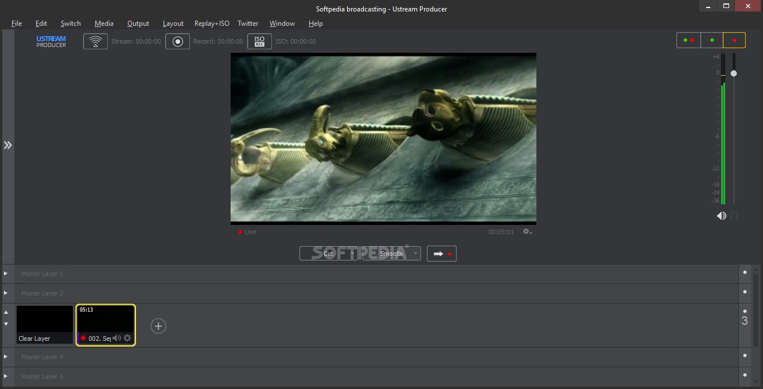Viewport: 763px width, 389px height.
Task: Adjust the master volume slider knob
Action: tap(734, 73)
